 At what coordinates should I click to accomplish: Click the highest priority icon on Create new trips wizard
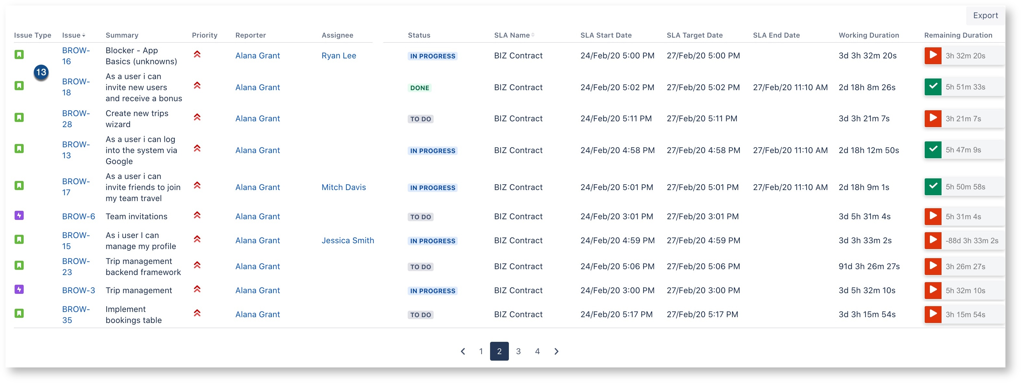click(x=198, y=118)
